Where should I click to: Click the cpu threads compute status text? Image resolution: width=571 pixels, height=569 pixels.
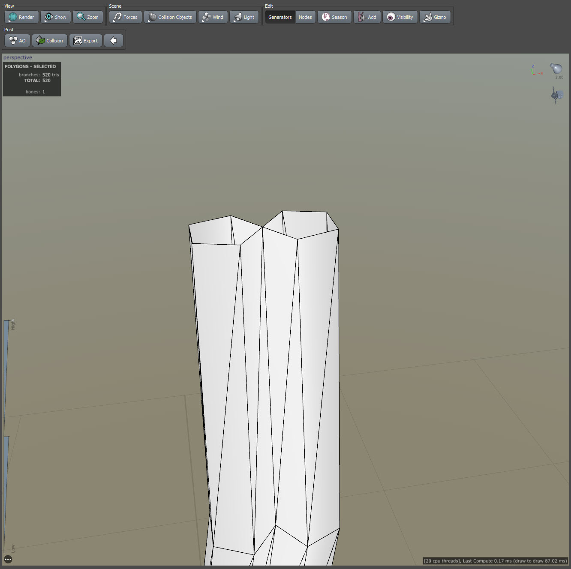(495, 561)
